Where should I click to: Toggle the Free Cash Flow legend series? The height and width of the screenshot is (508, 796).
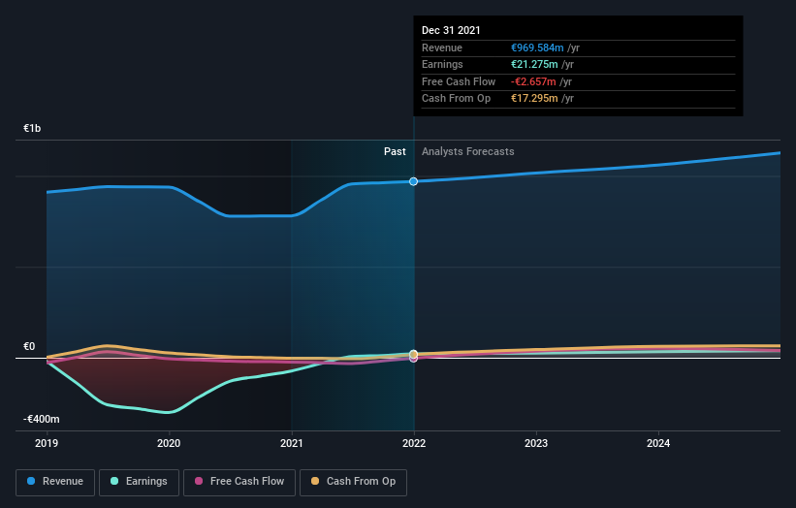point(239,482)
